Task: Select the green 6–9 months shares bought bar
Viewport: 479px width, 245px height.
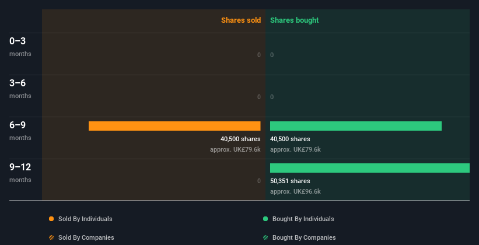Action: pyautogui.click(x=356, y=126)
